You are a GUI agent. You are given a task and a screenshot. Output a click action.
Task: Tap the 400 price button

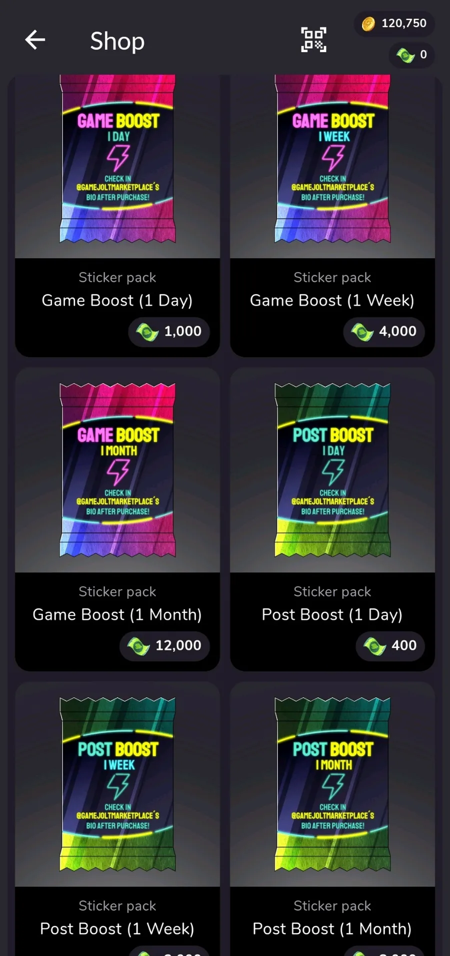(x=390, y=646)
